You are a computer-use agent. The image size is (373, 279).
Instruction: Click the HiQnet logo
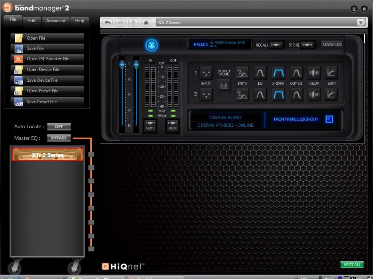point(123,266)
